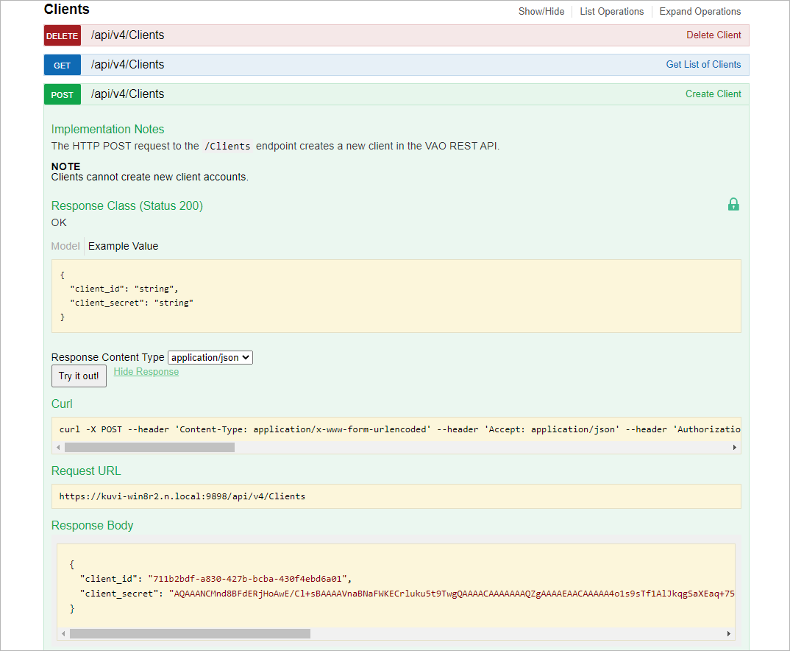Click Show/Hide for Clients section
Screen dimensions: 790x651
point(541,12)
